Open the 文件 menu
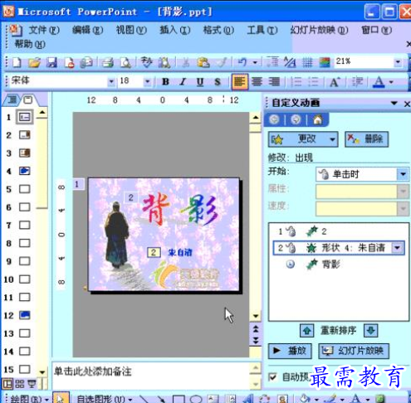 [x=44, y=30]
